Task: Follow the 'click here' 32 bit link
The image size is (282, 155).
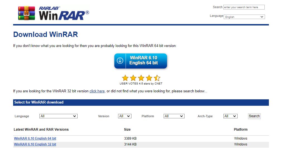Action: [97, 91]
